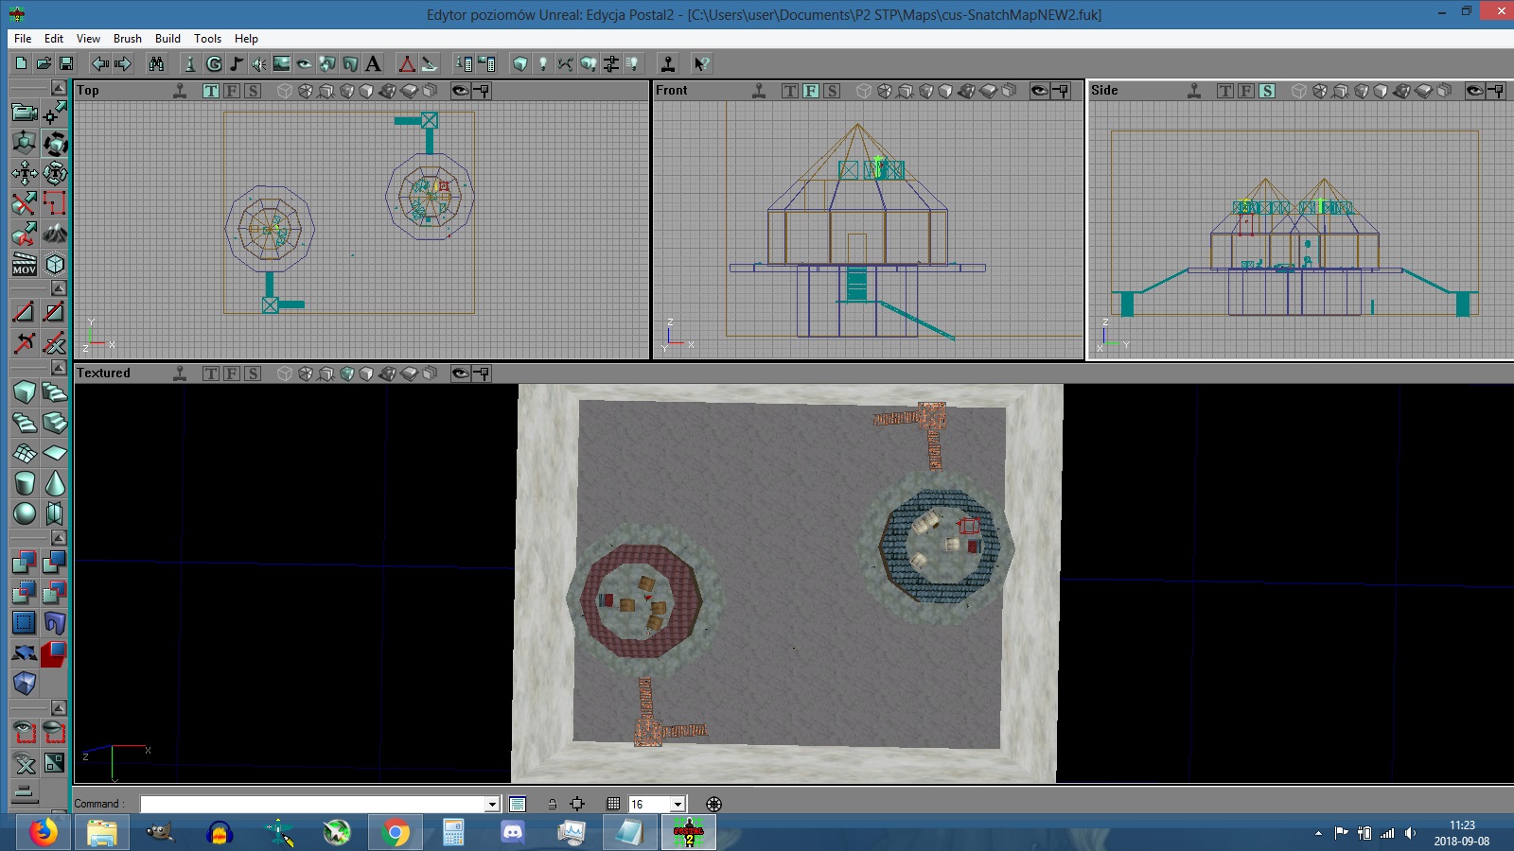Set Textured viewport to Side with S button
The image size is (1514, 851).
tap(253, 373)
